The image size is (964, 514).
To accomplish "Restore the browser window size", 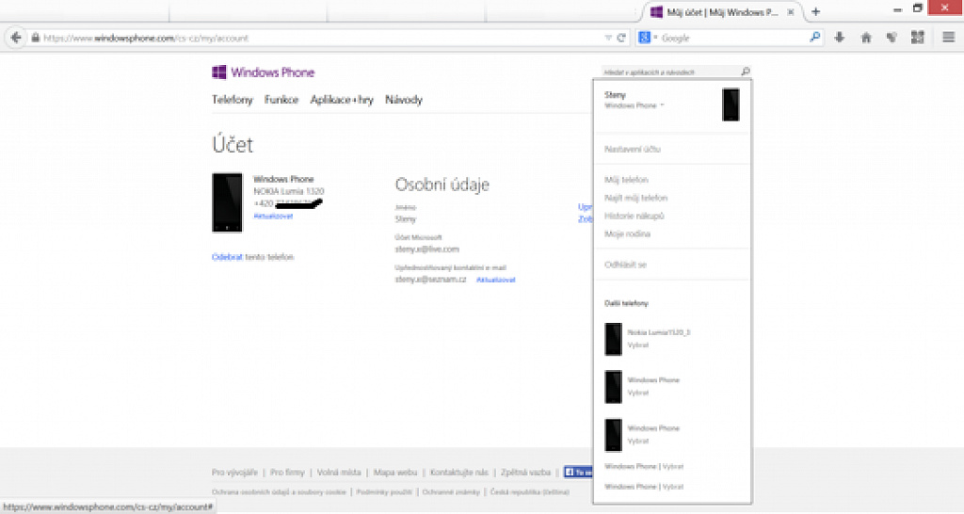I will coord(917,8).
